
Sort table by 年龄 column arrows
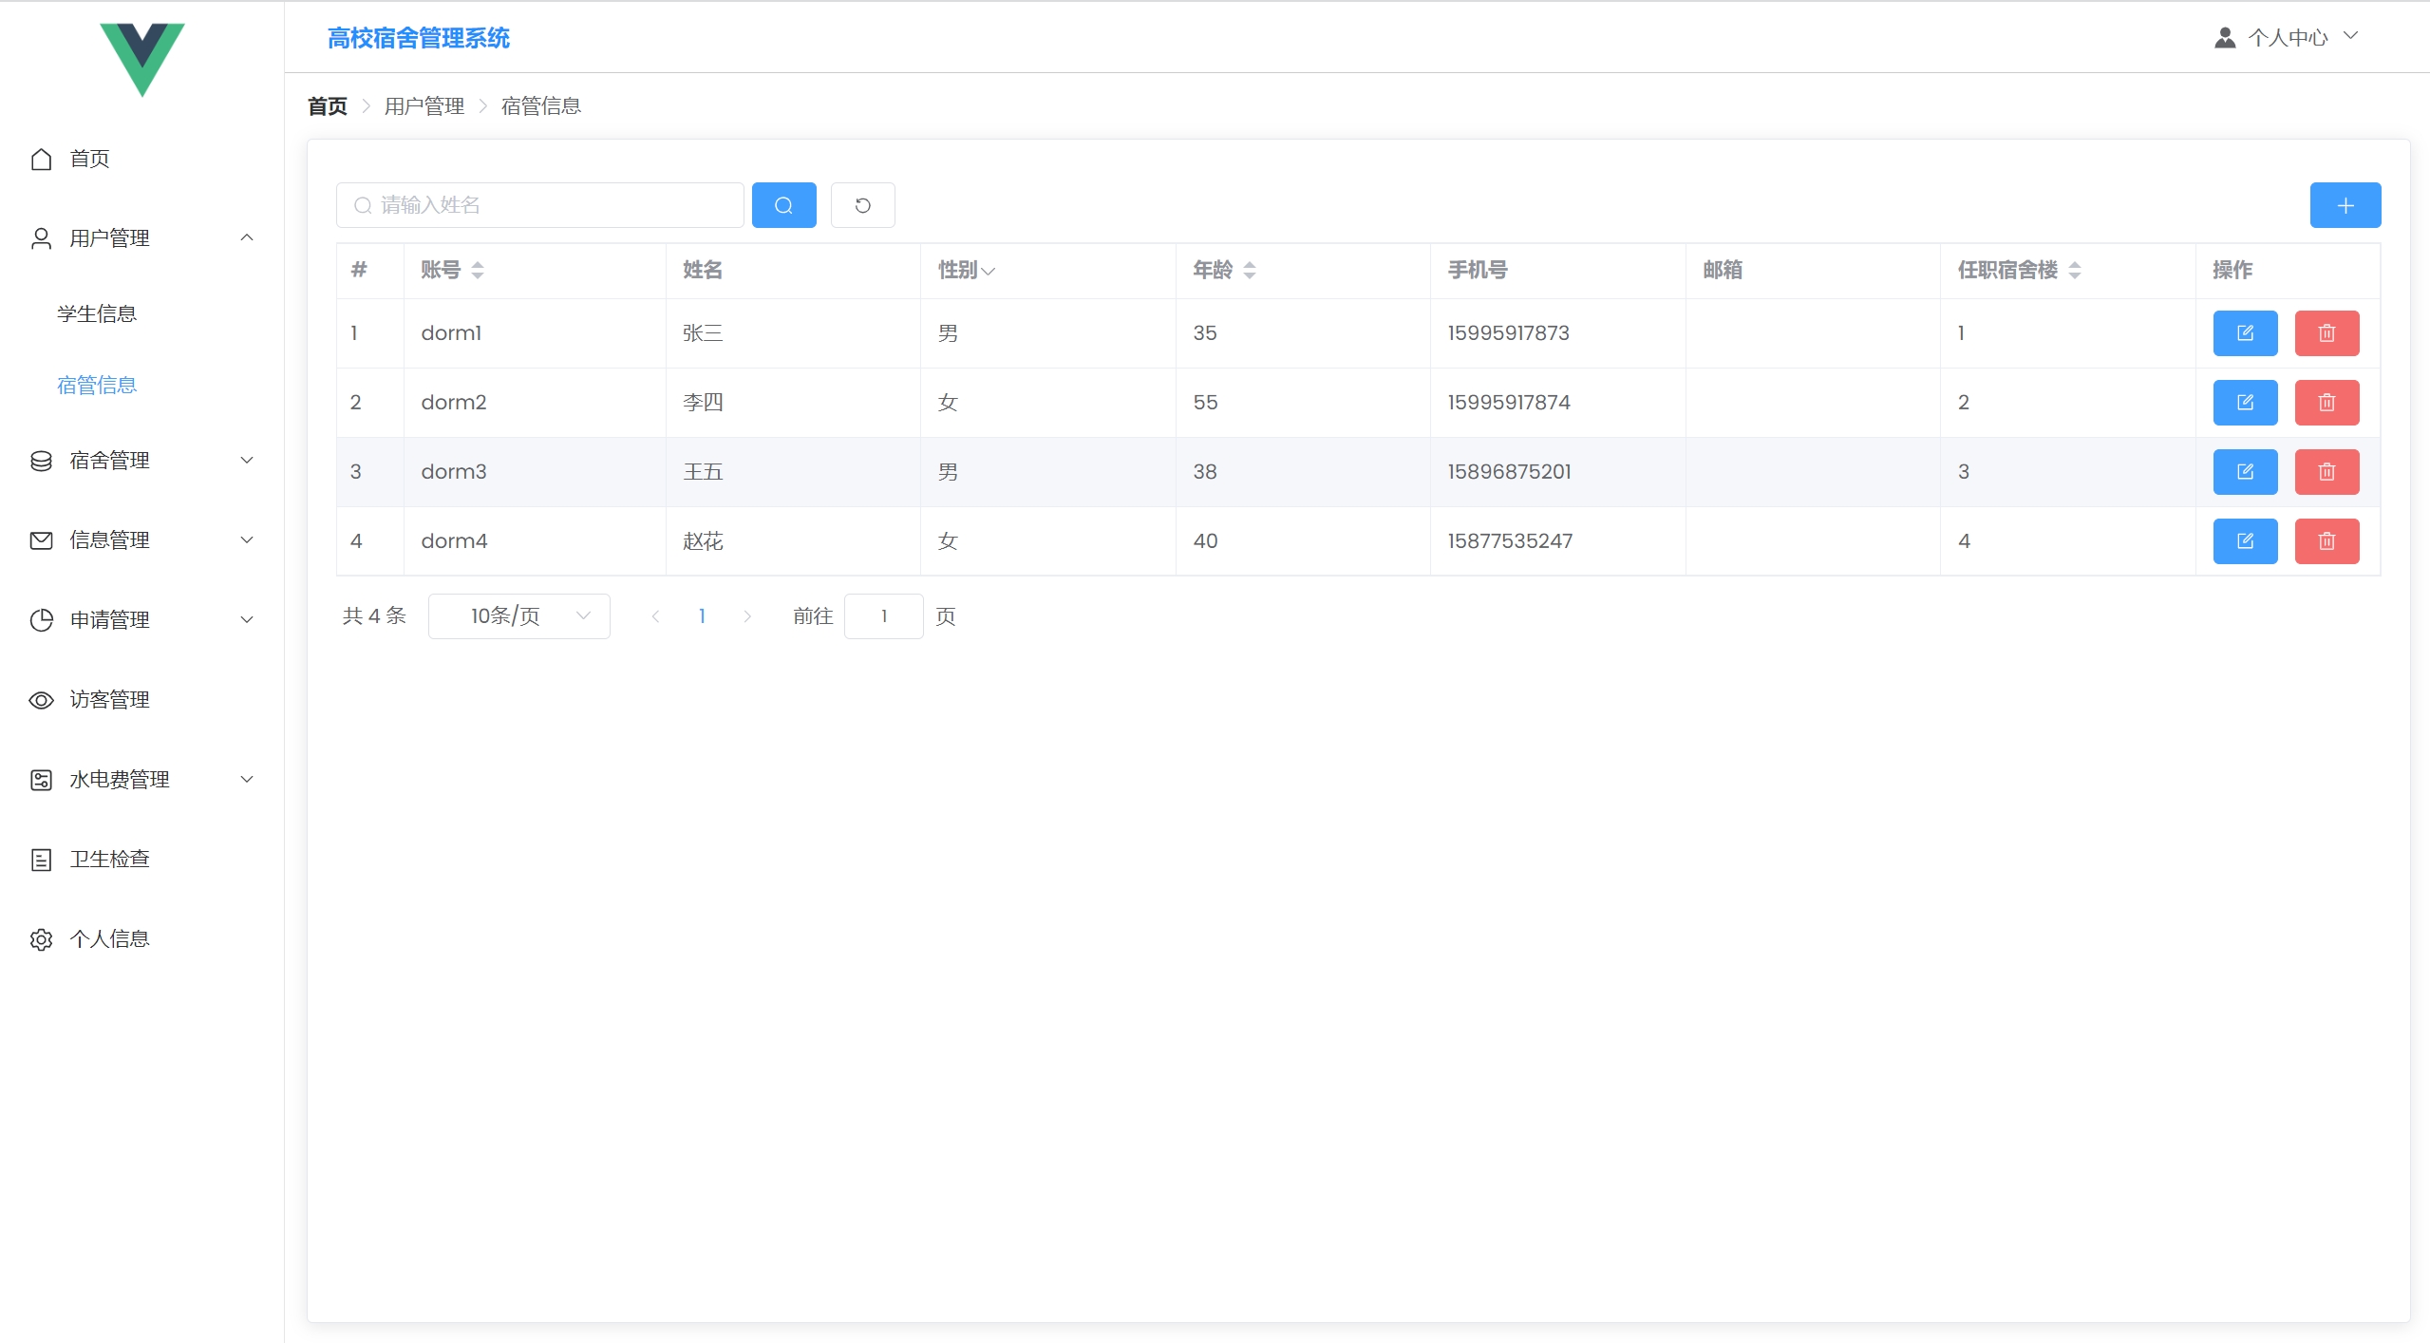[x=1249, y=270]
